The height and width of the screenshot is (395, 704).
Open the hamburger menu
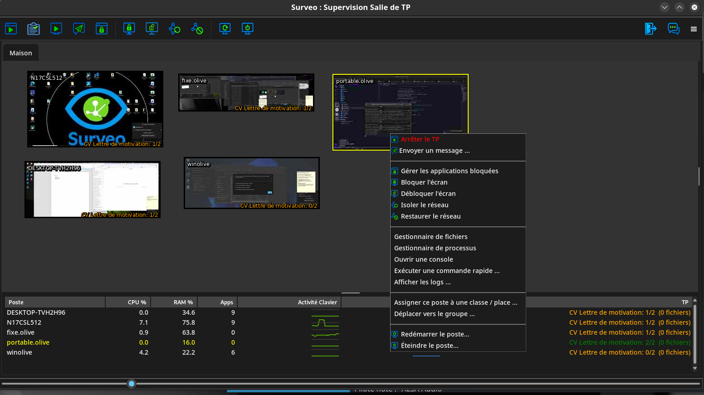(x=694, y=29)
